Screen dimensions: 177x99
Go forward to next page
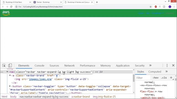click(7, 7)
